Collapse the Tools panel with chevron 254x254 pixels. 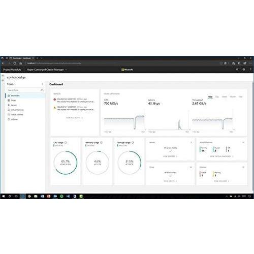(42, 84)
